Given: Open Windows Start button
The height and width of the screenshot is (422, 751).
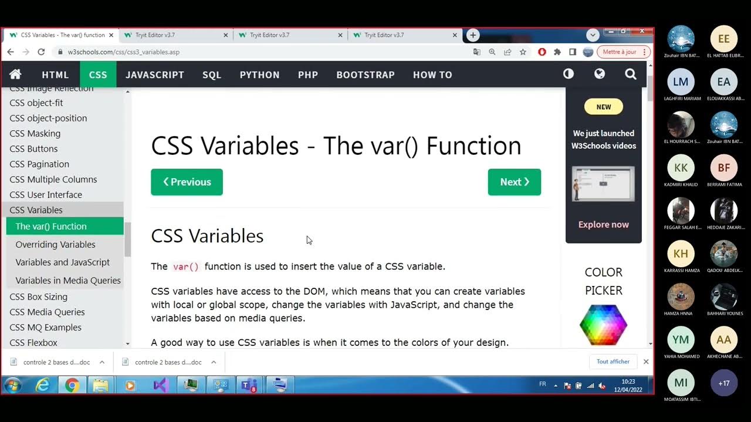Looking at the screenshot, I should pos(12,385).
